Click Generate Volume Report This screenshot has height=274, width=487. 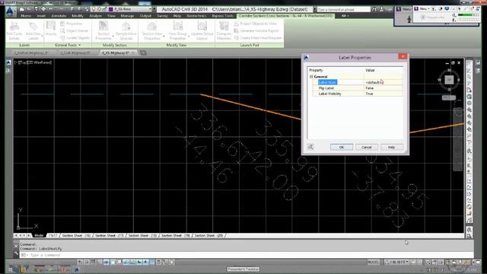tap(256, 30)
